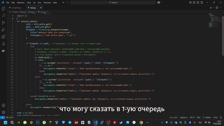
Task: Click the remote window indicator in status bar
Action: (2, 118)
